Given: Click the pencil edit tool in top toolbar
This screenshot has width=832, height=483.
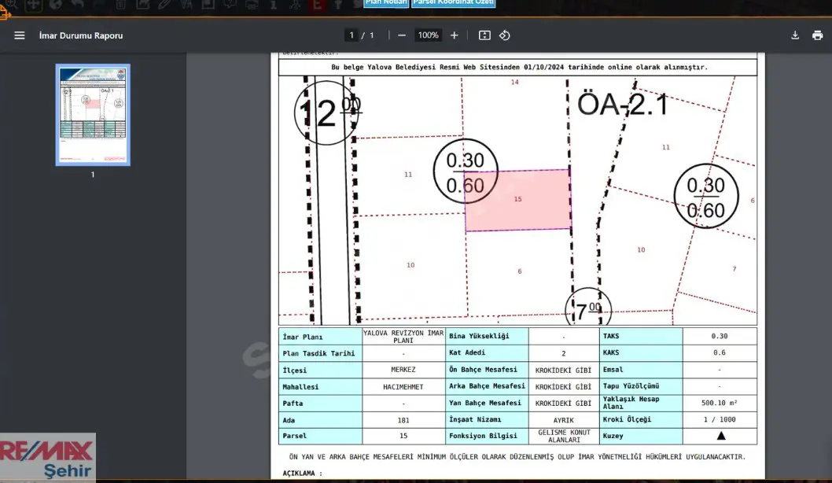Looking at the screenshot, I should [164, 4].
